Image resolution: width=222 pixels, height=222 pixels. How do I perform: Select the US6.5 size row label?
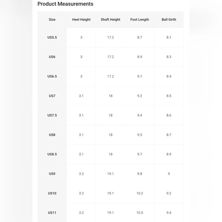(52, 76)
